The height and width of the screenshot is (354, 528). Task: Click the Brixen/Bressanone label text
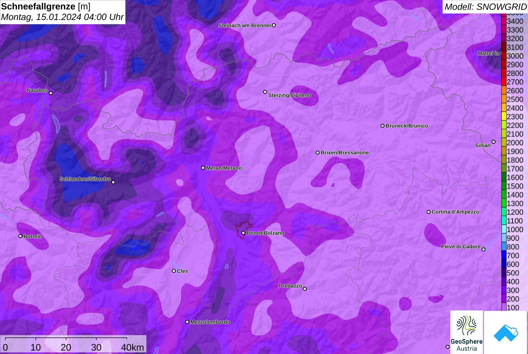coord(345,152)
